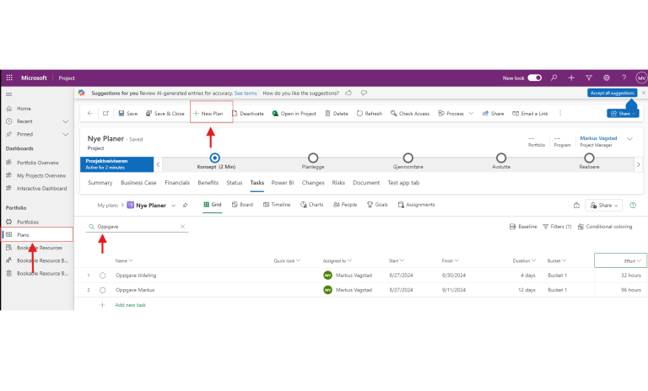This screenshot has height=391, width=648.
Task: Create a New Plan
Action: point(208,113)
